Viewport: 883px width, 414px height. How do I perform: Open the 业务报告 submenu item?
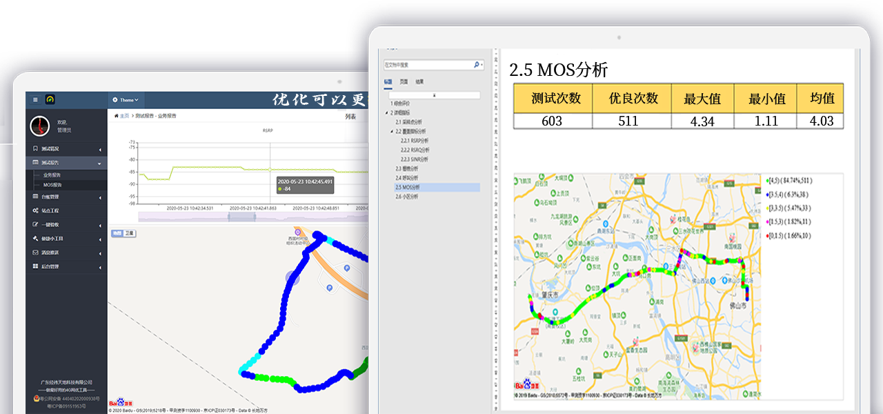52,175
